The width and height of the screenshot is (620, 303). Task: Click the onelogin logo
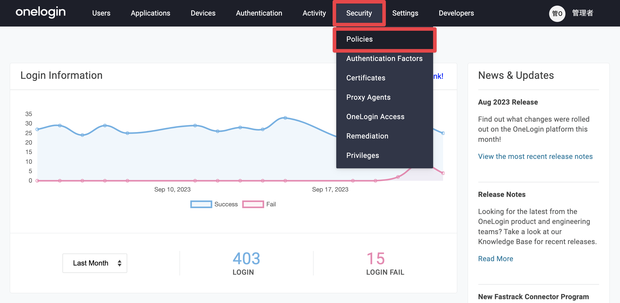(x=41, y=12)
